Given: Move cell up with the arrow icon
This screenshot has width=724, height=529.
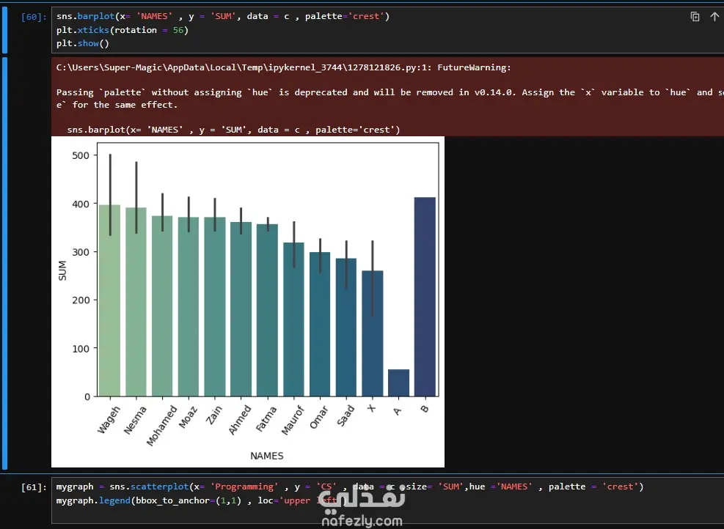Looking at the screenshot, I should tap(714, 17).
